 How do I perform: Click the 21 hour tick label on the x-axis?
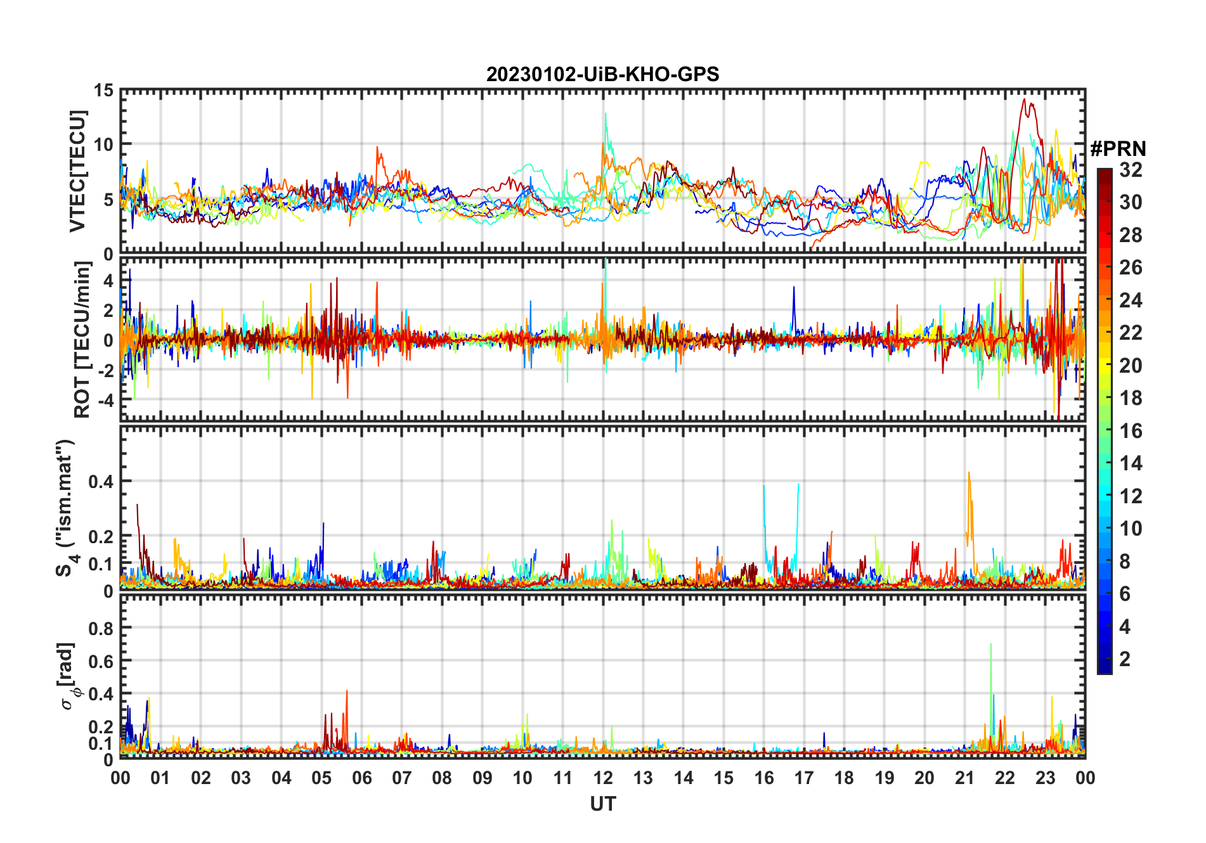click(x=964, y=778)
